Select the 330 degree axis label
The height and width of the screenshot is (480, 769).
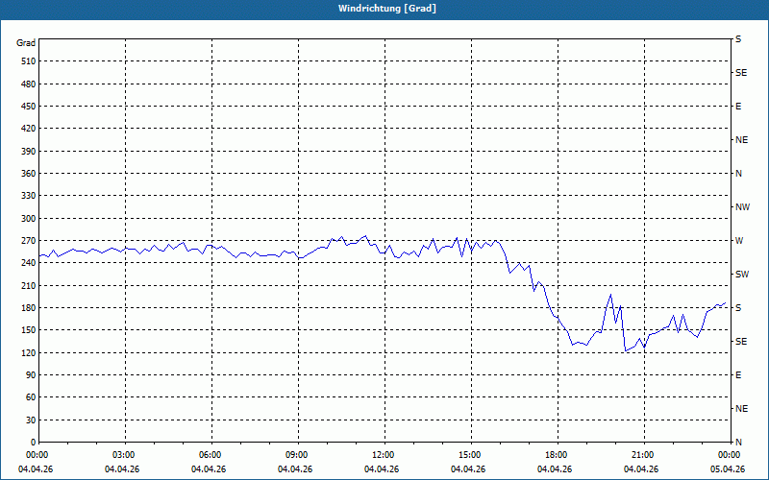tap(29, 196)
